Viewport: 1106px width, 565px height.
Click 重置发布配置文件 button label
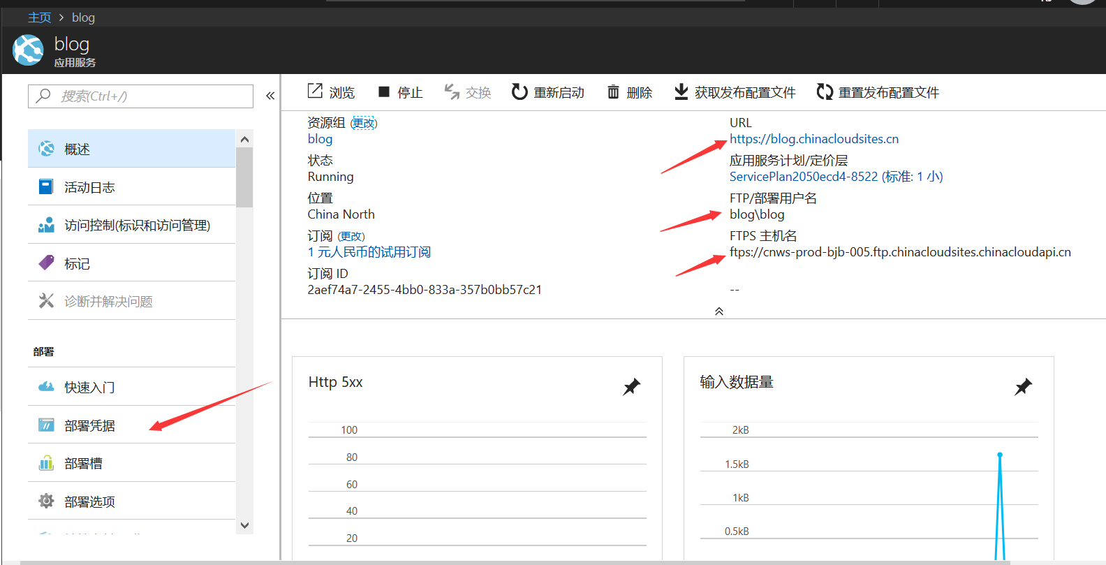click(x=889, y=92)
